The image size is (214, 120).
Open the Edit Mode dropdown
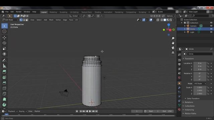pyautogui.click(x=10, y=20)
